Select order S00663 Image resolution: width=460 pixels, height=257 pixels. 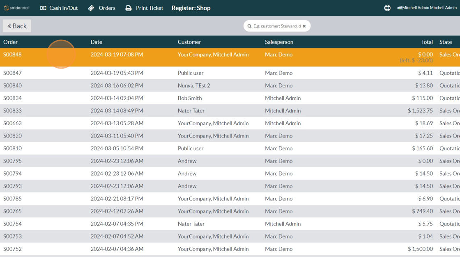[x=230, y=123]
